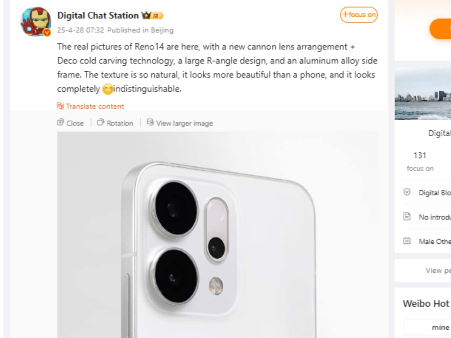Click the View larger image icon
Viewport: 451px width, 338px height.
click(150, 122)
